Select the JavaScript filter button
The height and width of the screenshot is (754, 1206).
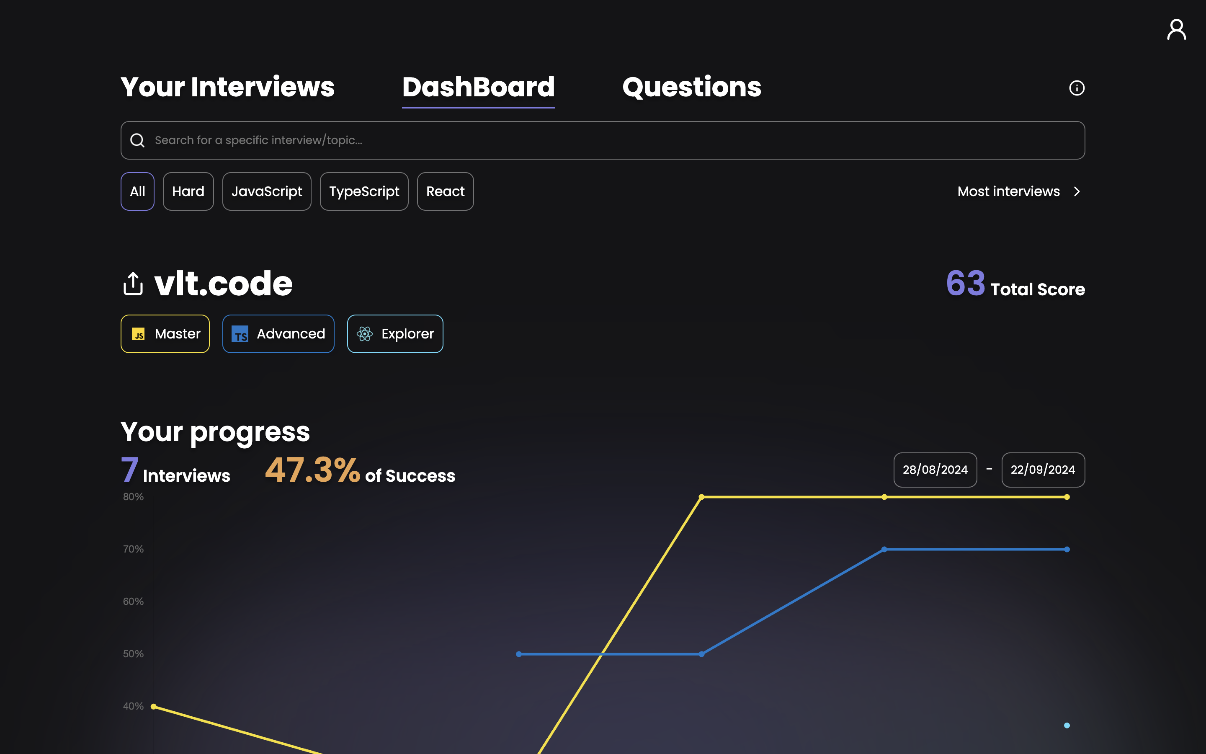[x=267, y=191]
